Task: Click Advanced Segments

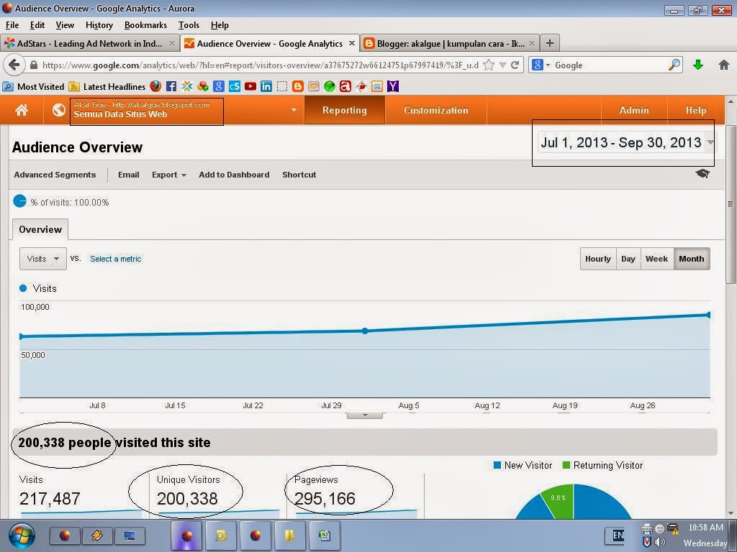Action: (x=55, y=175)
